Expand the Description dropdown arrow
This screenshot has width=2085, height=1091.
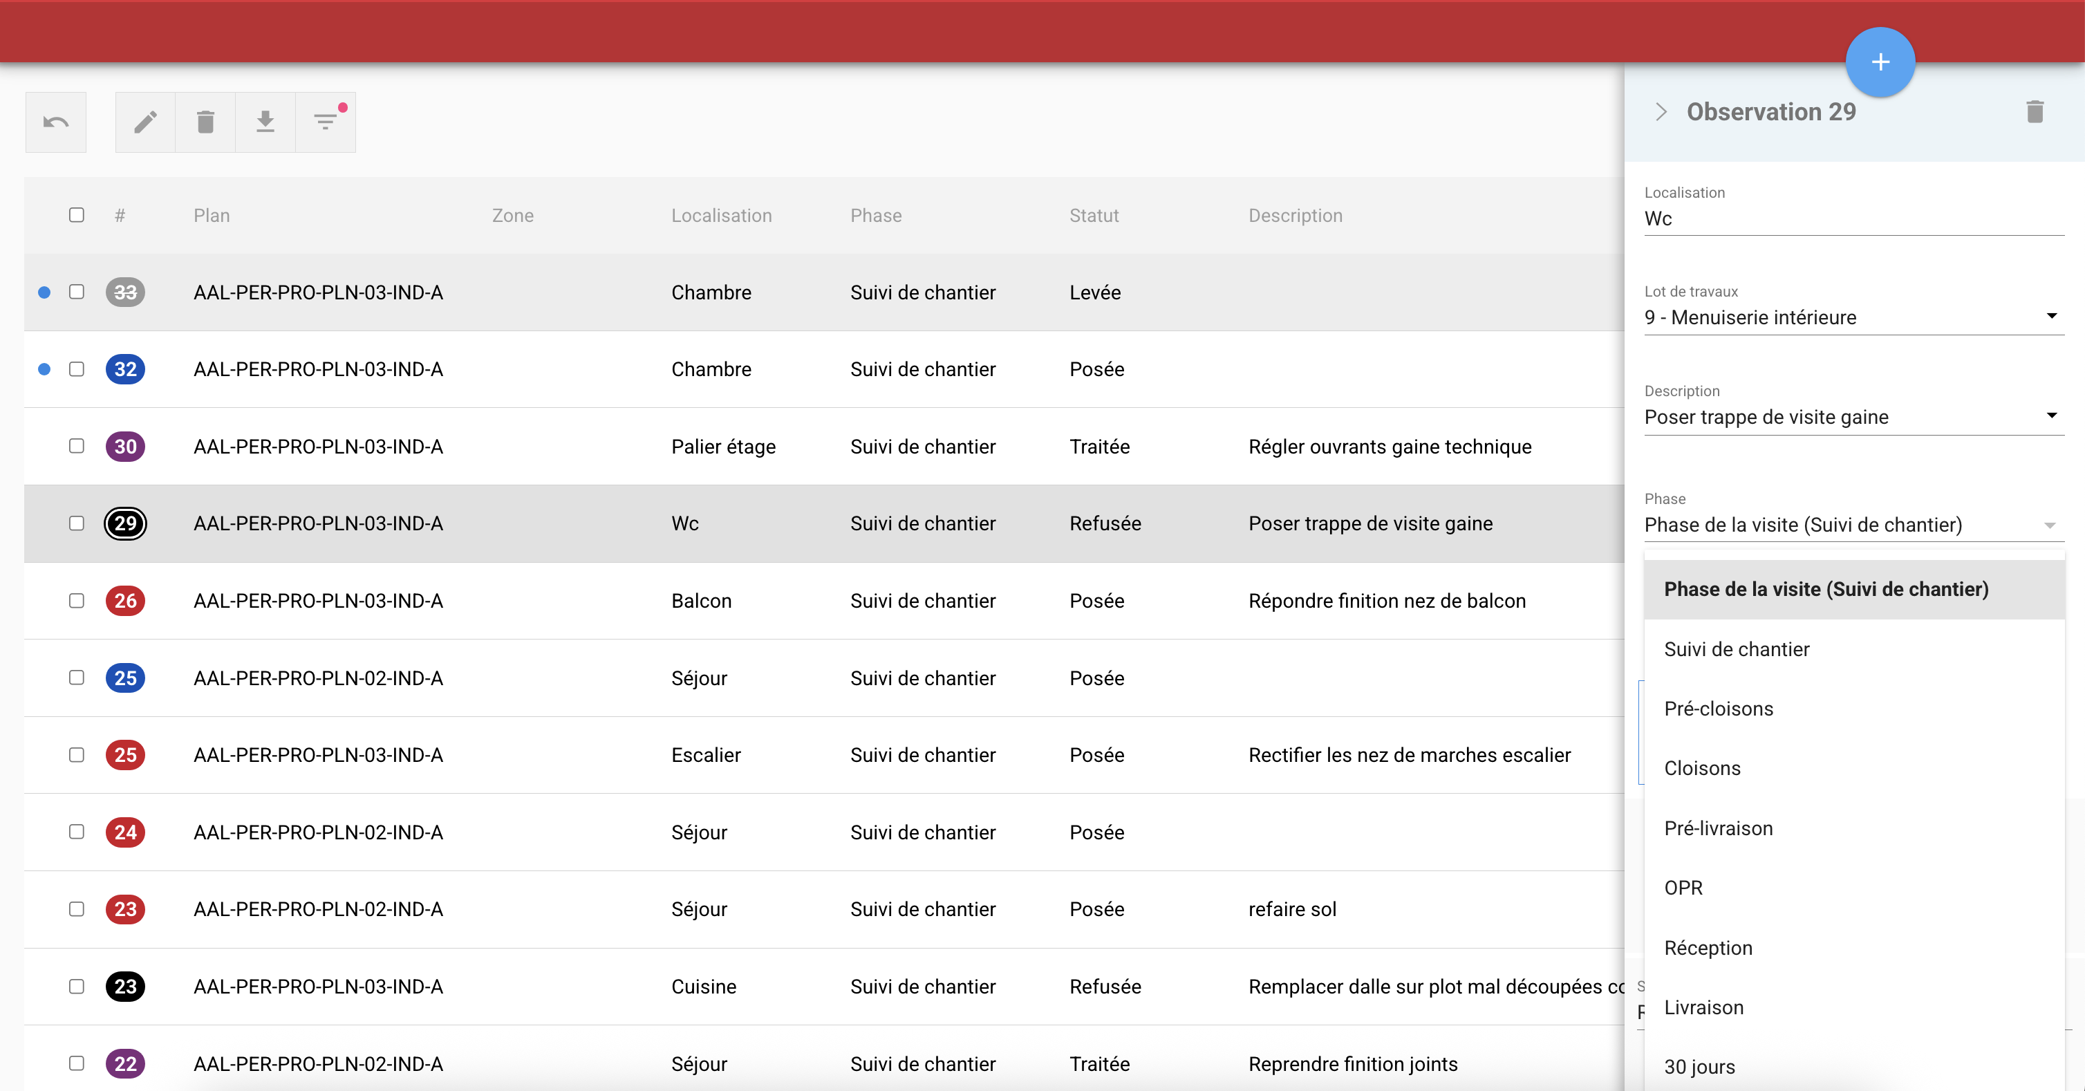2051,416
